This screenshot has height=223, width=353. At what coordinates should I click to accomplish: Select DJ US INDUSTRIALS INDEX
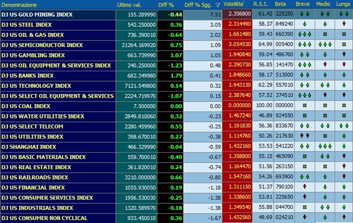[x=37, y=208]
